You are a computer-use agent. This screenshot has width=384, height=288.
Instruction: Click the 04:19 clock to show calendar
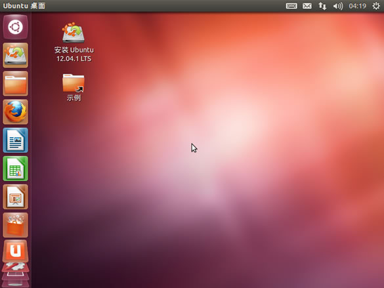pos(357,6)
